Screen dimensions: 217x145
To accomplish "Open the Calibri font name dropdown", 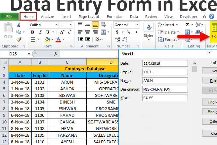I will click(x=56, y=25).
